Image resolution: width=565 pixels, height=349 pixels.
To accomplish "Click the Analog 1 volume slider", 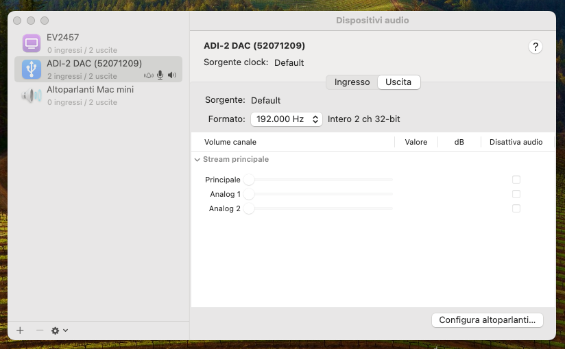I will click(318, 194).
